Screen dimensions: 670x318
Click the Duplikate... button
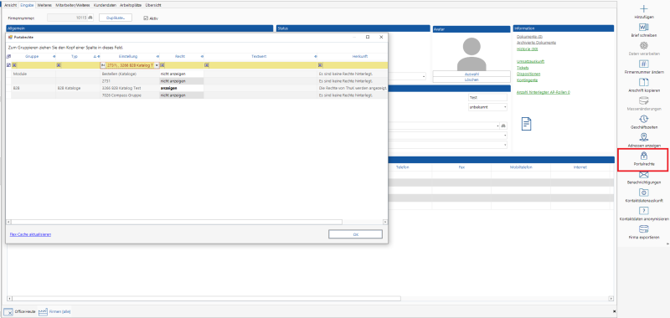coord(116,18)
